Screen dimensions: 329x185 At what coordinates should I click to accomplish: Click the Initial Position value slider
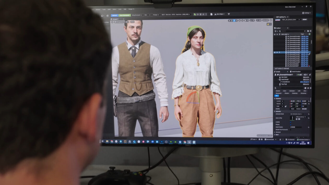296,127
